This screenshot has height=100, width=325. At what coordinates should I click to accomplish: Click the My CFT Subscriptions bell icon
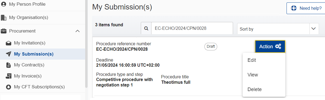(8, 87)
